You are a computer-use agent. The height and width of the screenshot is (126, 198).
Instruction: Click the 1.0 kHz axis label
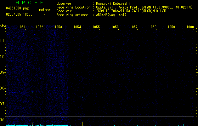(2, 56)
